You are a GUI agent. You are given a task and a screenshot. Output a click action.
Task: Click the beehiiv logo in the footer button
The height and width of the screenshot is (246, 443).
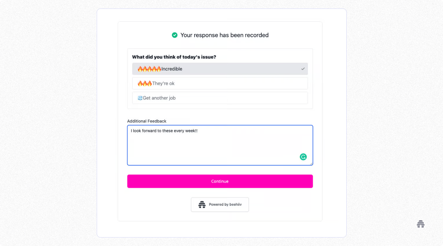click(x=202, y=204)
